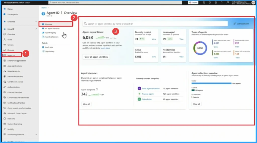Click the Learn more link
Image resolution: width=257 pixels, height=143 pixels.
click(105, 48)
